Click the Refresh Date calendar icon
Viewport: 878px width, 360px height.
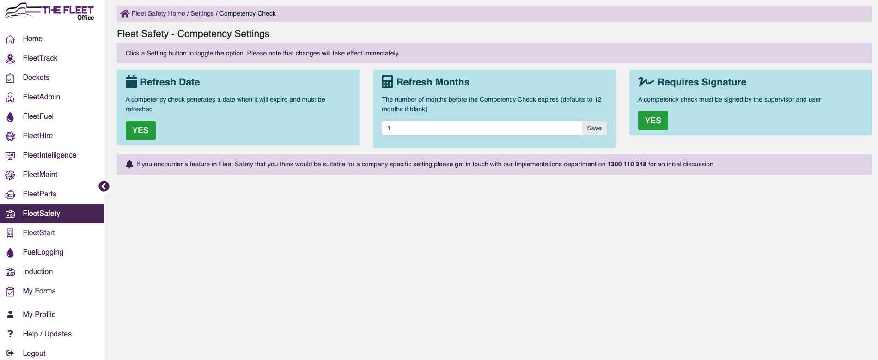(x=131, y=82)
